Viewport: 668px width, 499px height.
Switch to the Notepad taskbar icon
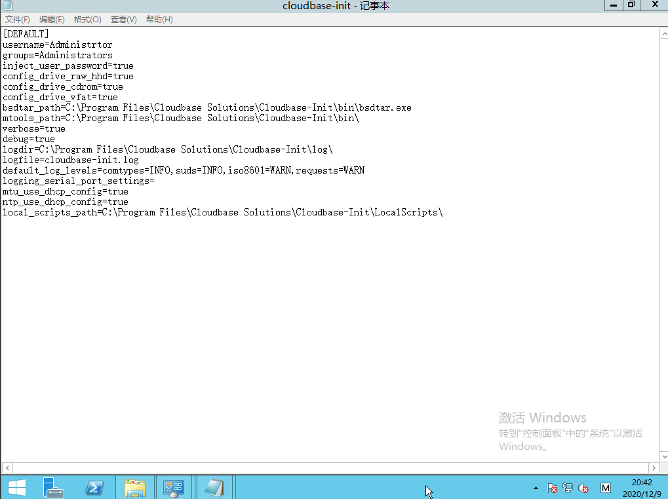(214, 487)
